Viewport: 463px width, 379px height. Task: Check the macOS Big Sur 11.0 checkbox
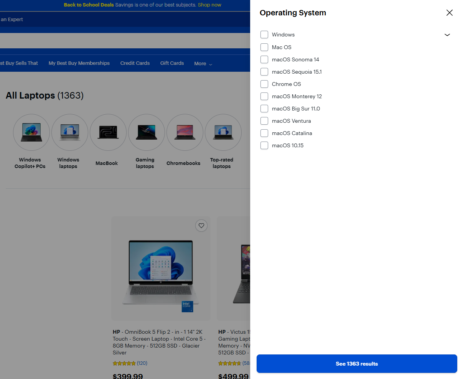click(x=264, y=109)
